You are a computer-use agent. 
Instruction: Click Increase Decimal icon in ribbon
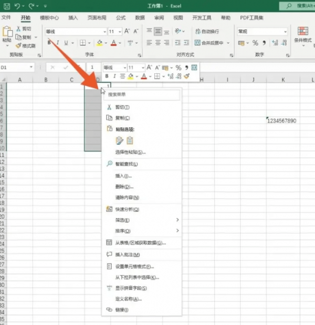tap(275, 43)
